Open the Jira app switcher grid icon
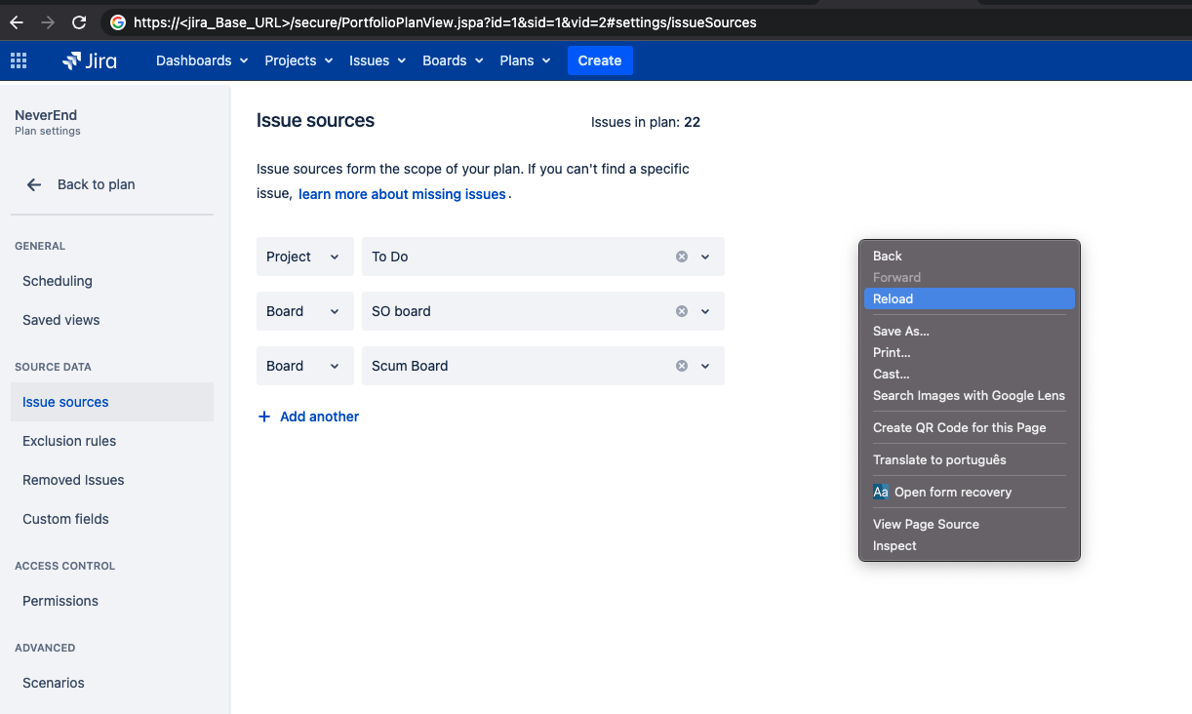1192x714 pixels. (19, 60)
